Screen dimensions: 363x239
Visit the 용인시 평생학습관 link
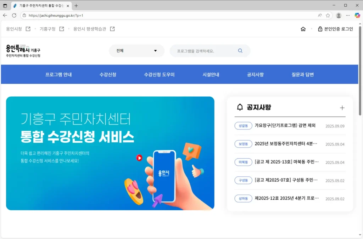pos(89,29)
